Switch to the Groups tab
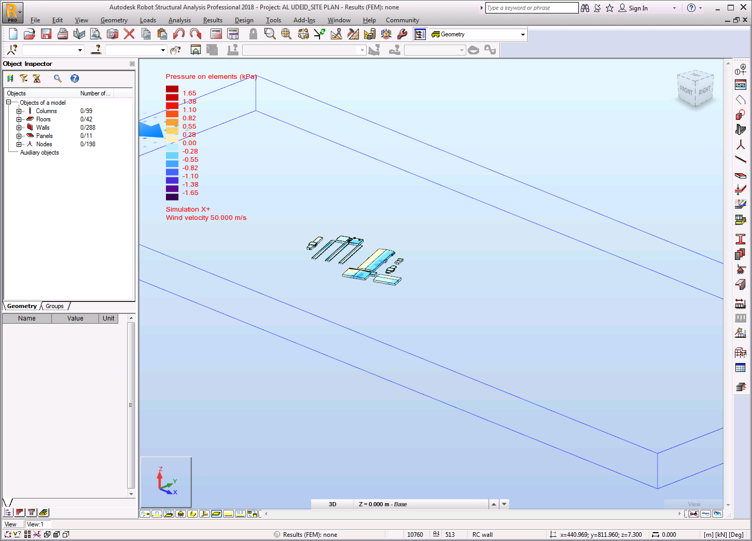The width and height of the screenshot is (752, 541). [54, 306]
